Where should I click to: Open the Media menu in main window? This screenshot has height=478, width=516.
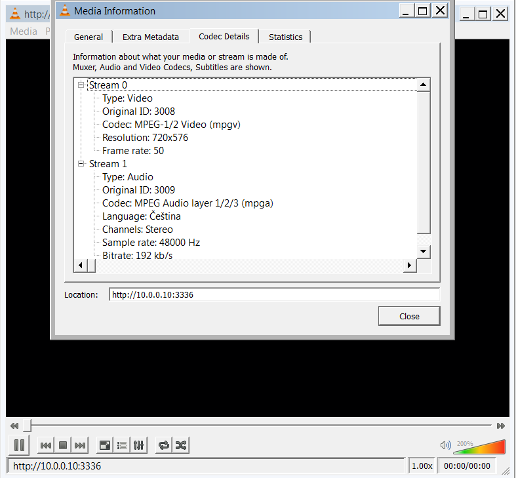(24, 31)
